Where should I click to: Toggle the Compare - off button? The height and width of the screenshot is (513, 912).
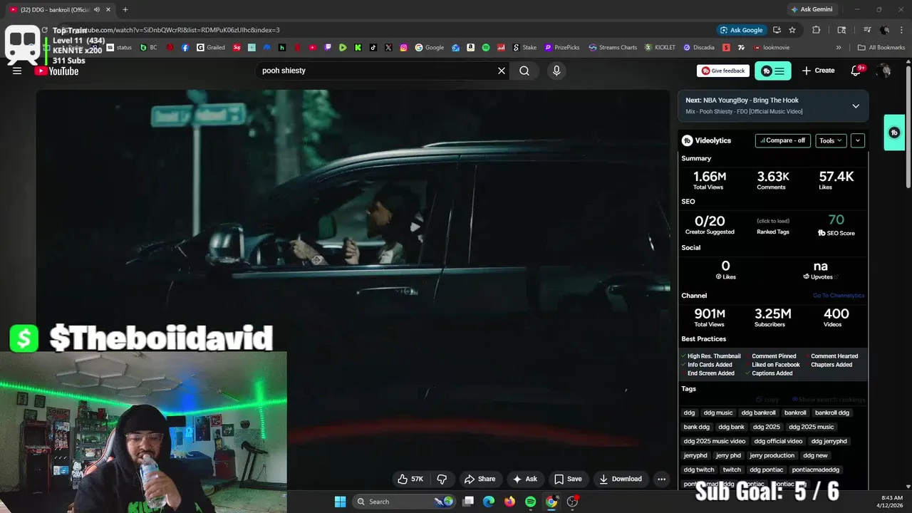[782, 140]
